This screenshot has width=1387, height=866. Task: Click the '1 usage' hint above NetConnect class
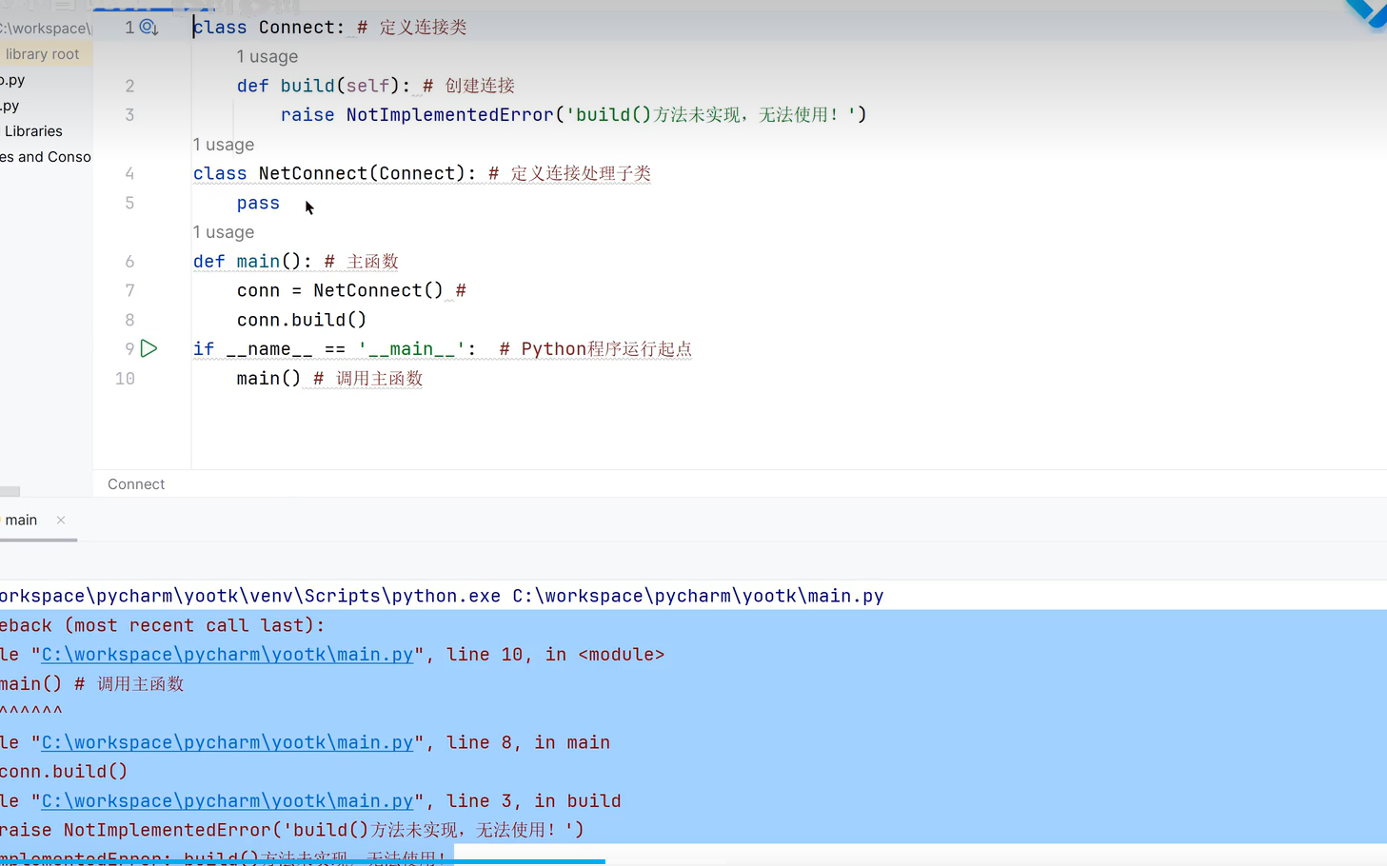(224, 145)
